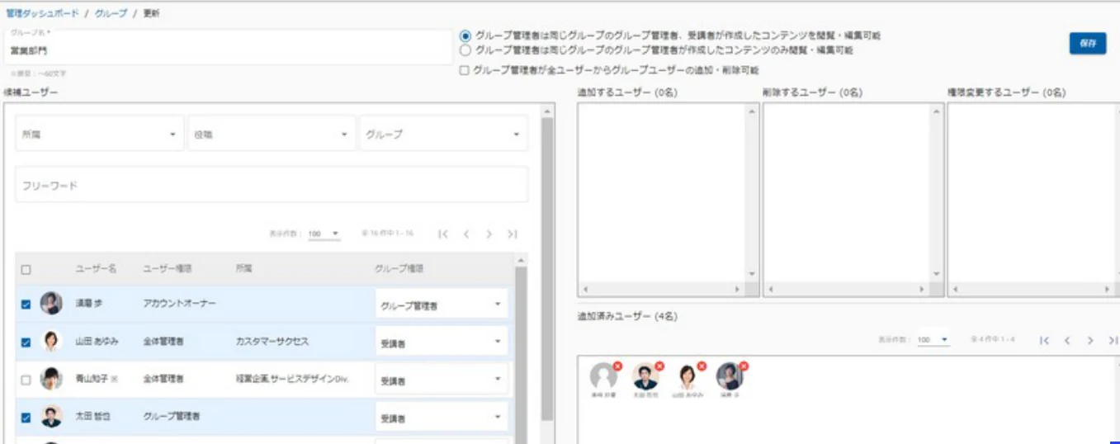Click the right arrow under 削除するユーザー box
The height and width of the screenshot is (444, 1120).
click(x=922, y=290)
